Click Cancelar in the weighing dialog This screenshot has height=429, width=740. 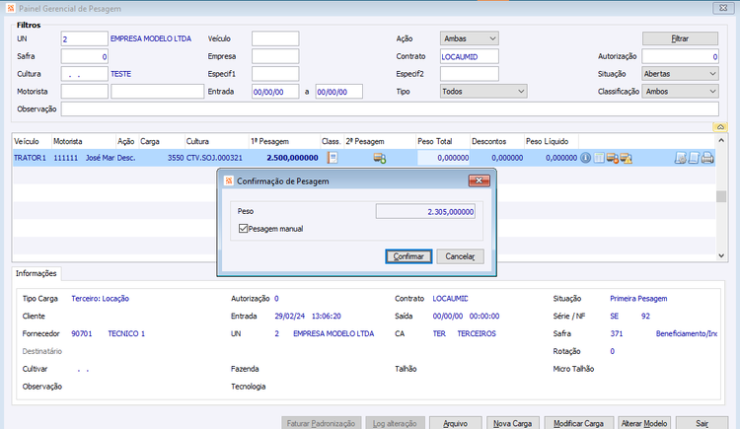pyautogui.click(x=460, y=256)
